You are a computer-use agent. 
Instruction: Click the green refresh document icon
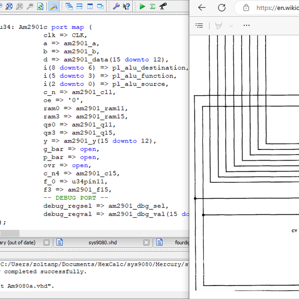click(x=40, y=7)
